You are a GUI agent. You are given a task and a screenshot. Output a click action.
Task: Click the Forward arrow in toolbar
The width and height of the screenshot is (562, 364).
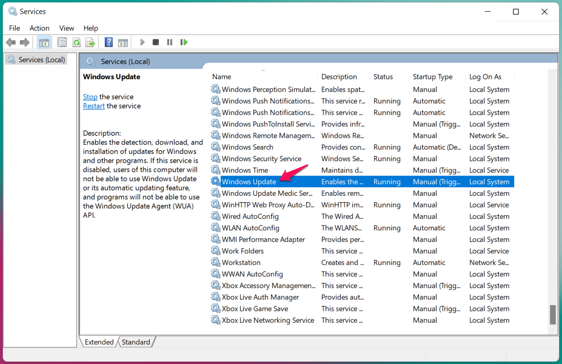[25, 42]
